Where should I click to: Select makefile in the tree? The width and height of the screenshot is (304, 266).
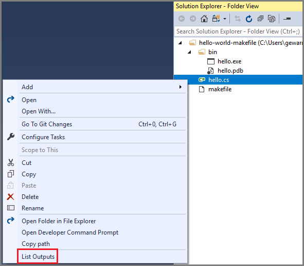(x=220, y=89)
